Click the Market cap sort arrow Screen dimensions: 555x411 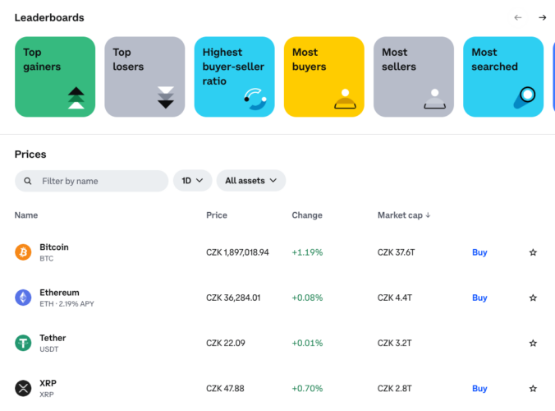click(428, 215)
